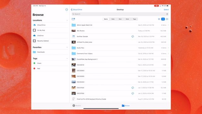Tap the microphone dictation icon

(167, 14)
